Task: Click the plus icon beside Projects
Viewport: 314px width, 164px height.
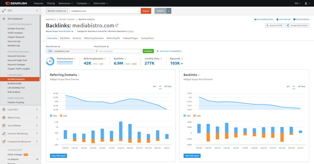Action: pos(169,11)
